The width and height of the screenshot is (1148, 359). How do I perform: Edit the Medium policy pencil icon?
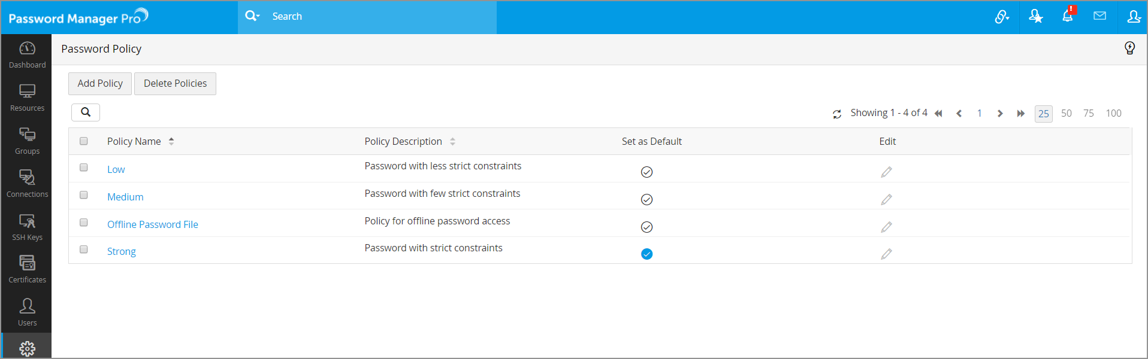886,200
